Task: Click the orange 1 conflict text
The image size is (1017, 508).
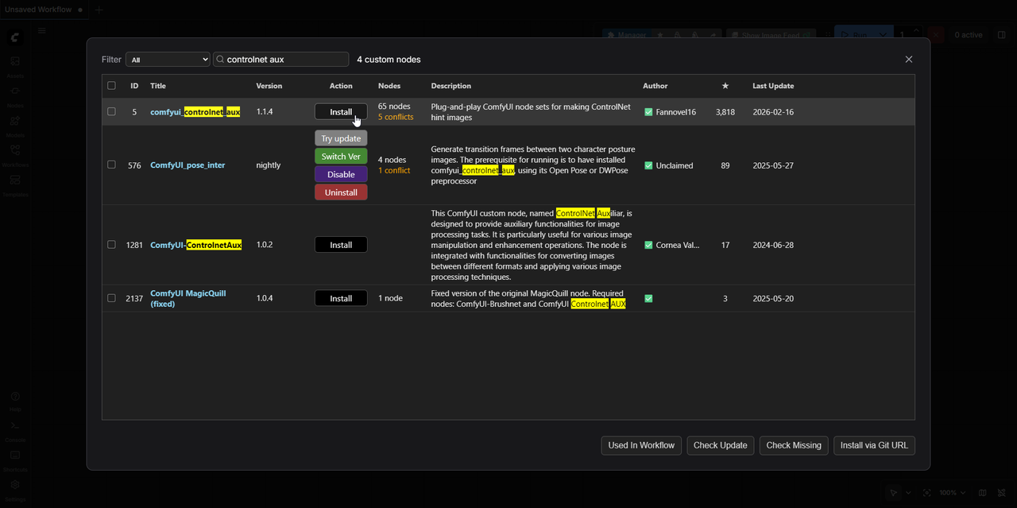Action: pos(394,171)
